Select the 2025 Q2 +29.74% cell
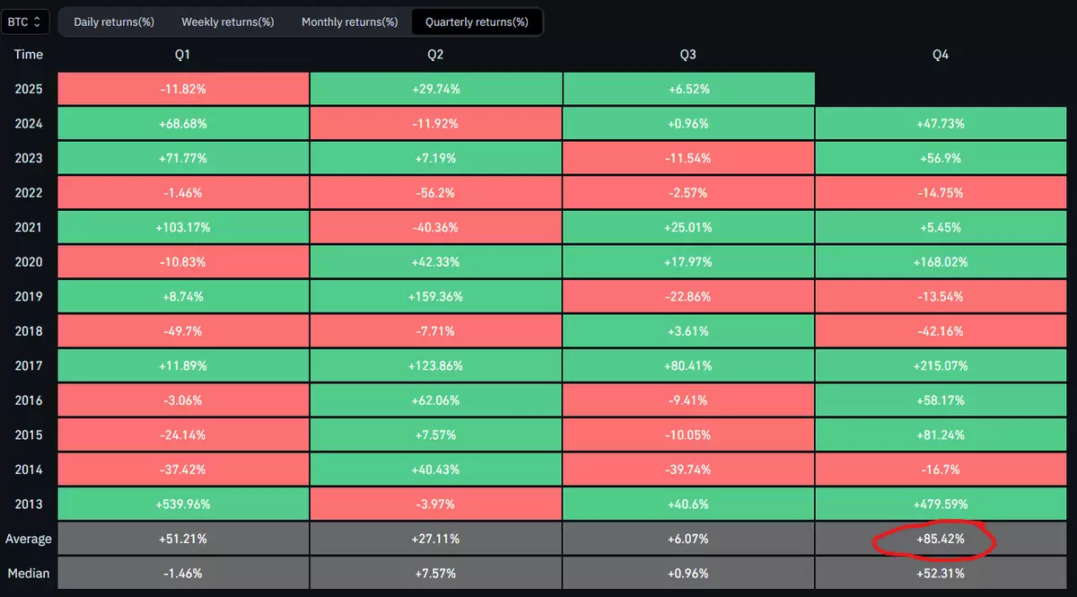The height and width of the screenshot is (597, 1077). click(436, 89)
